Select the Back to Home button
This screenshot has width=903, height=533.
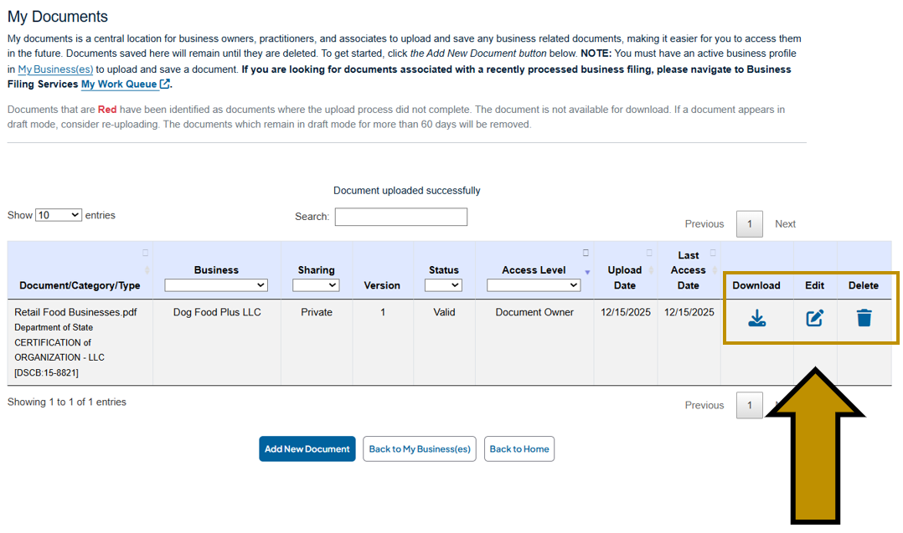pos(519,448)
